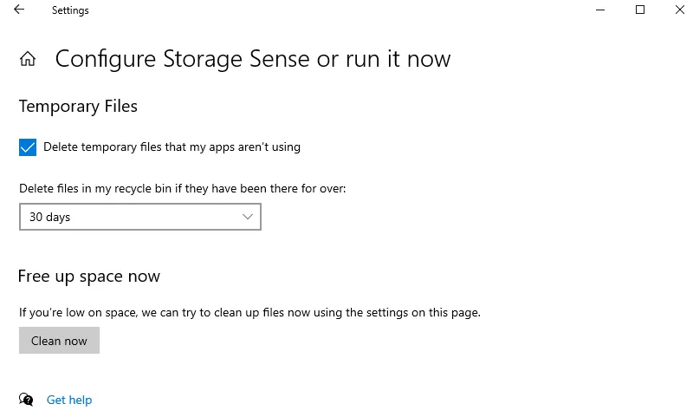Go back using the back arrow
The width and height of the screenshot is (693, 417).
click(x=19, y=10)
